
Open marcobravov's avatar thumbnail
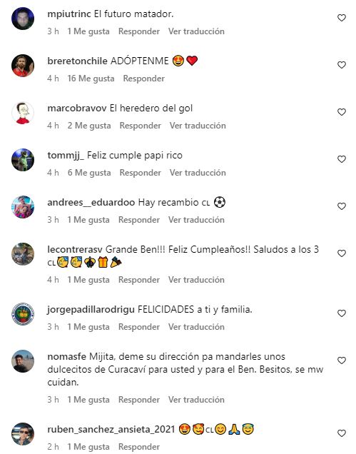23,113
